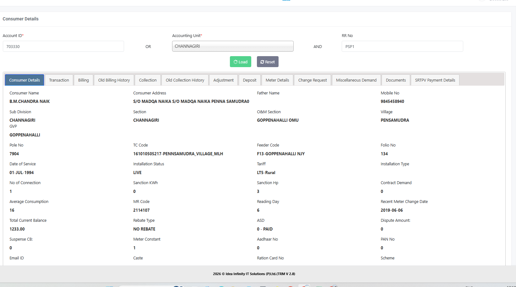Select the active Consumer Details tab

[x=24, y=80]
